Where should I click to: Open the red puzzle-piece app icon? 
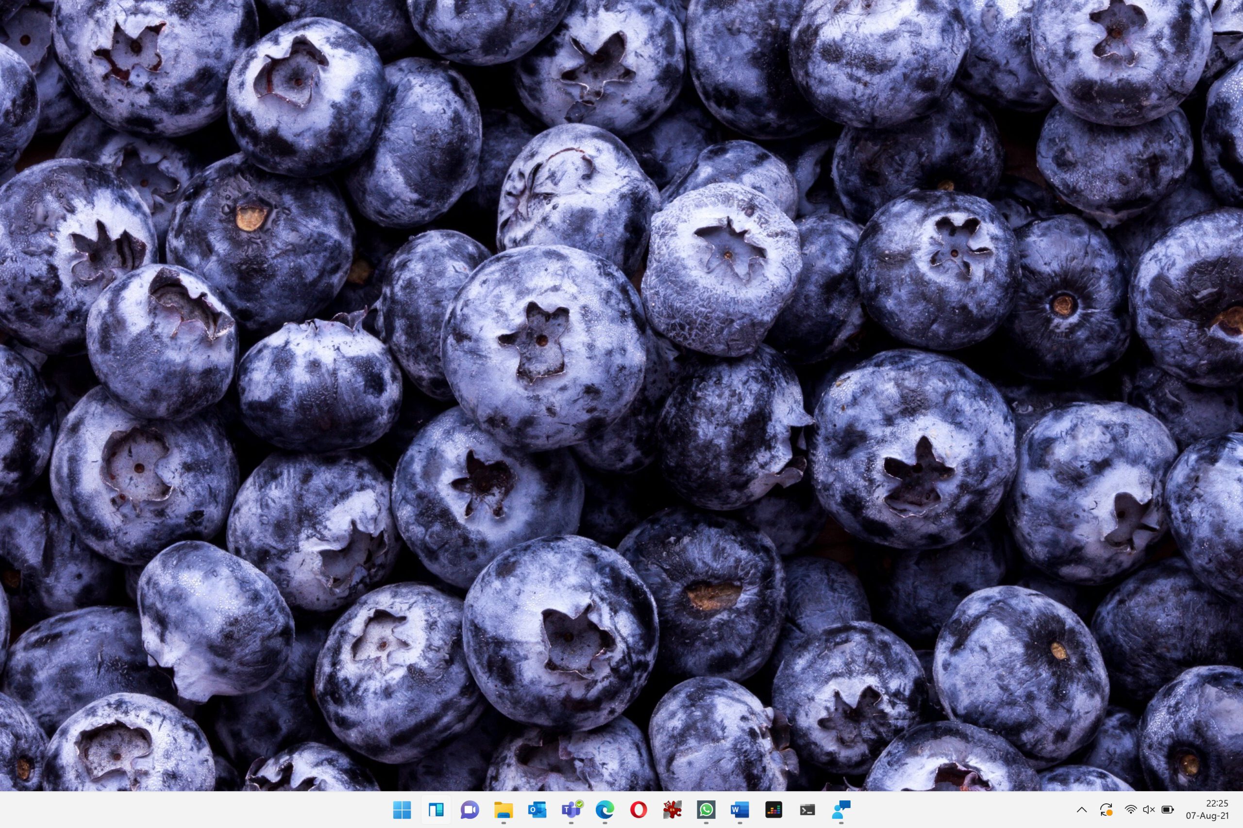tap(672, 810)
